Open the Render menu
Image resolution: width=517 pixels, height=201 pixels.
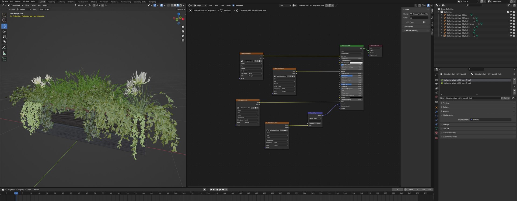(18, 1)
